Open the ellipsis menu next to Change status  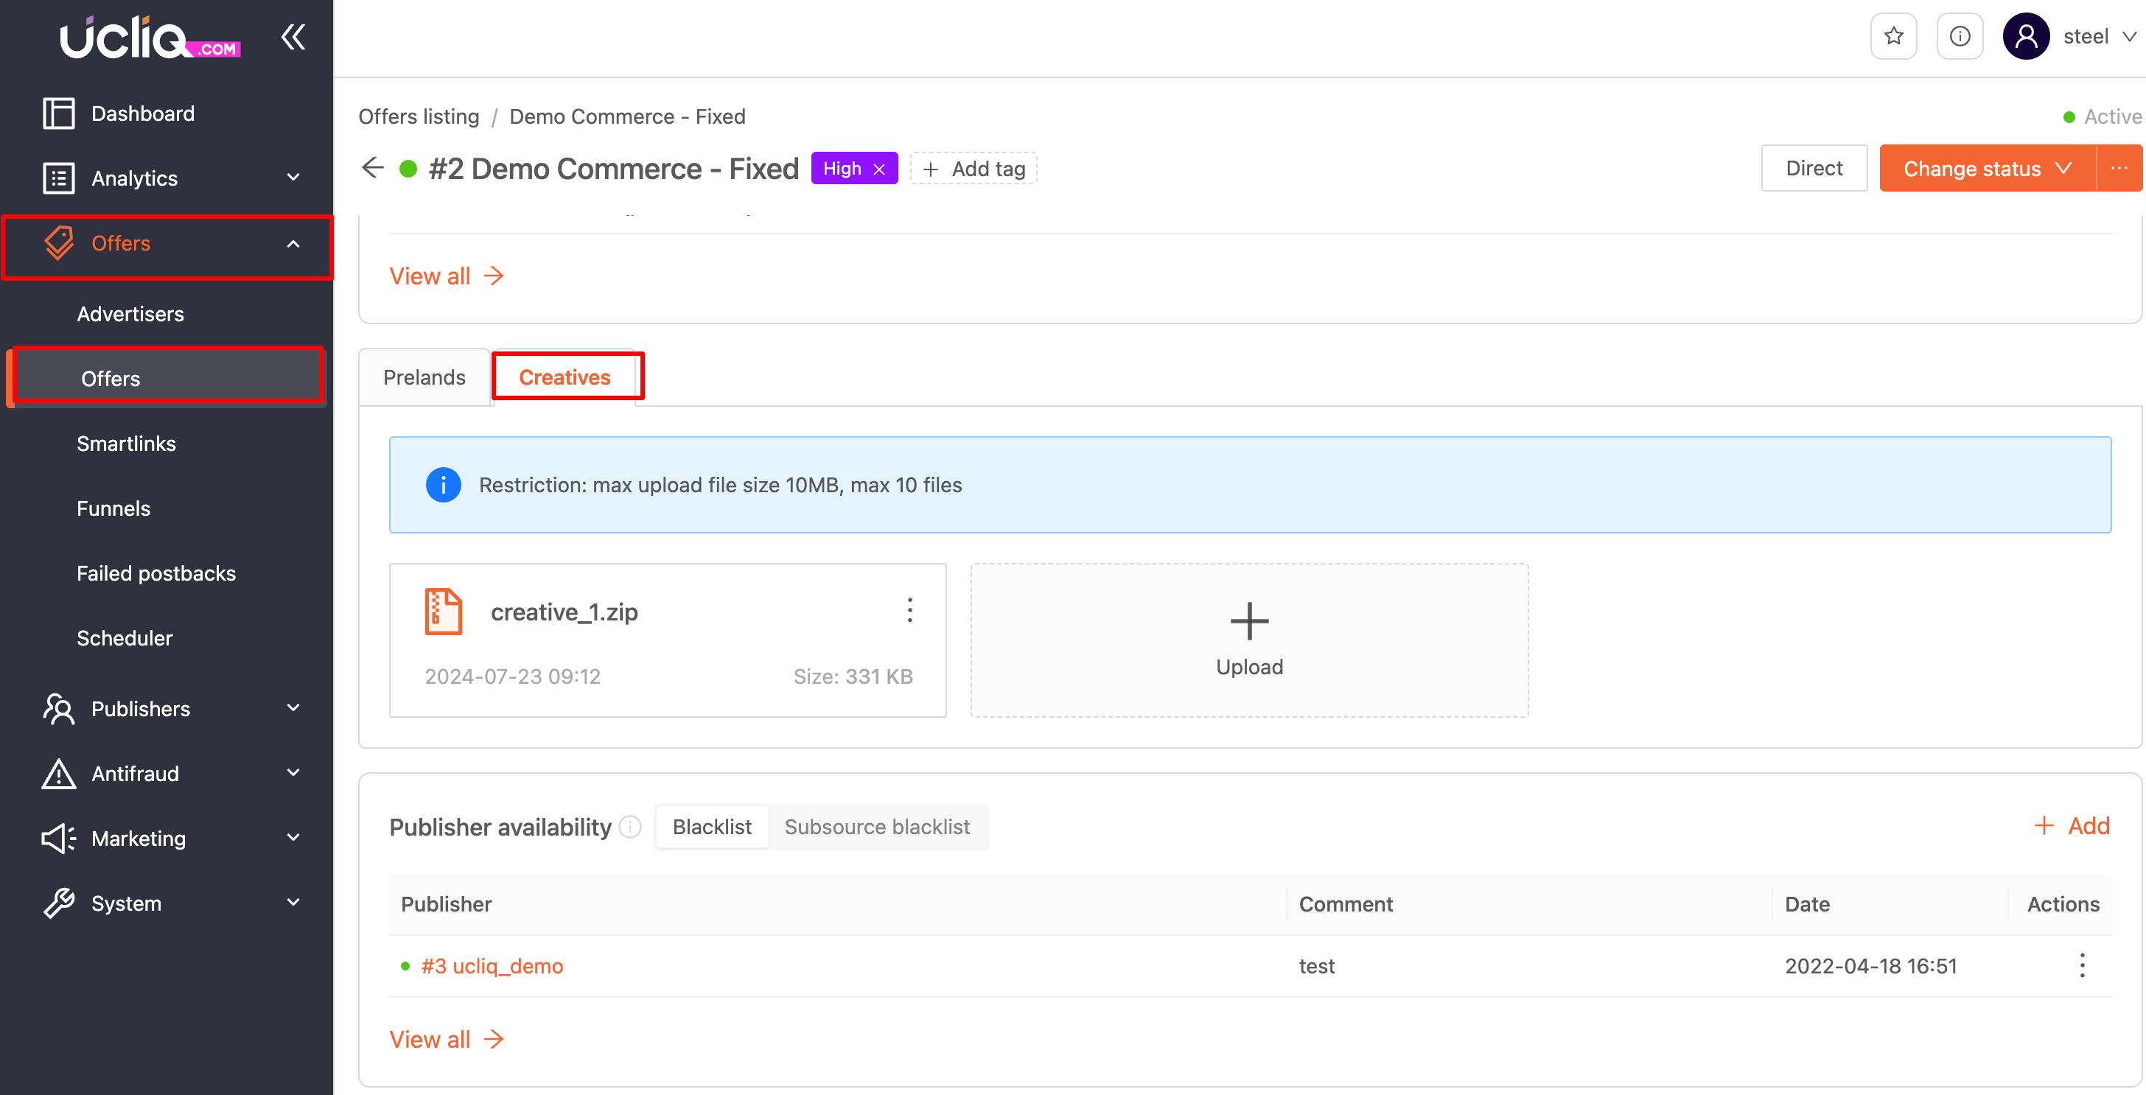(x=2119, y=168)
